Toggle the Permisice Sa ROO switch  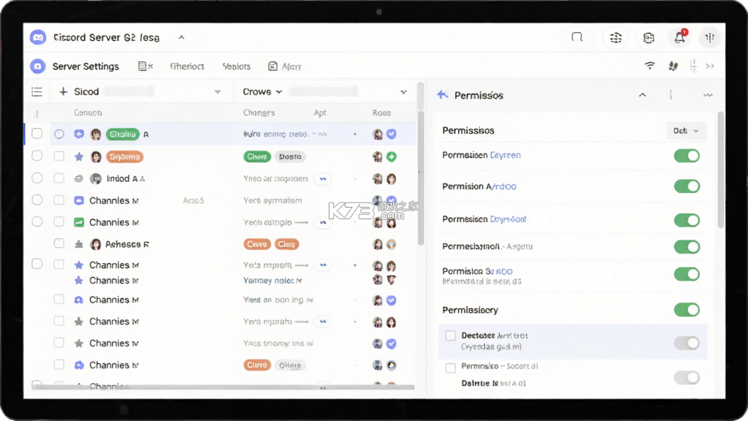pyautogui.click(x=687, y=274)
